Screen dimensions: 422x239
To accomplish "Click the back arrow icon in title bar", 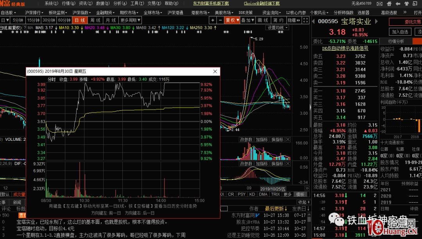I will [x=398, y=4].
